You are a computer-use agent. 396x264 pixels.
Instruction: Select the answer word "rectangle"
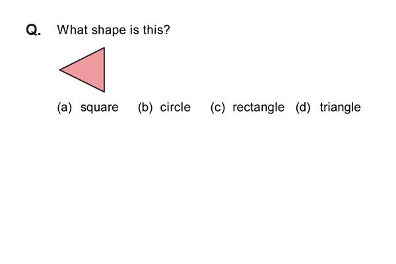258,108
